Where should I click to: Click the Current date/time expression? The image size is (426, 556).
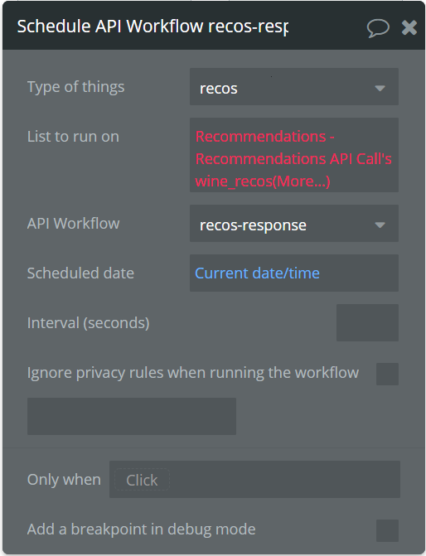257,273
